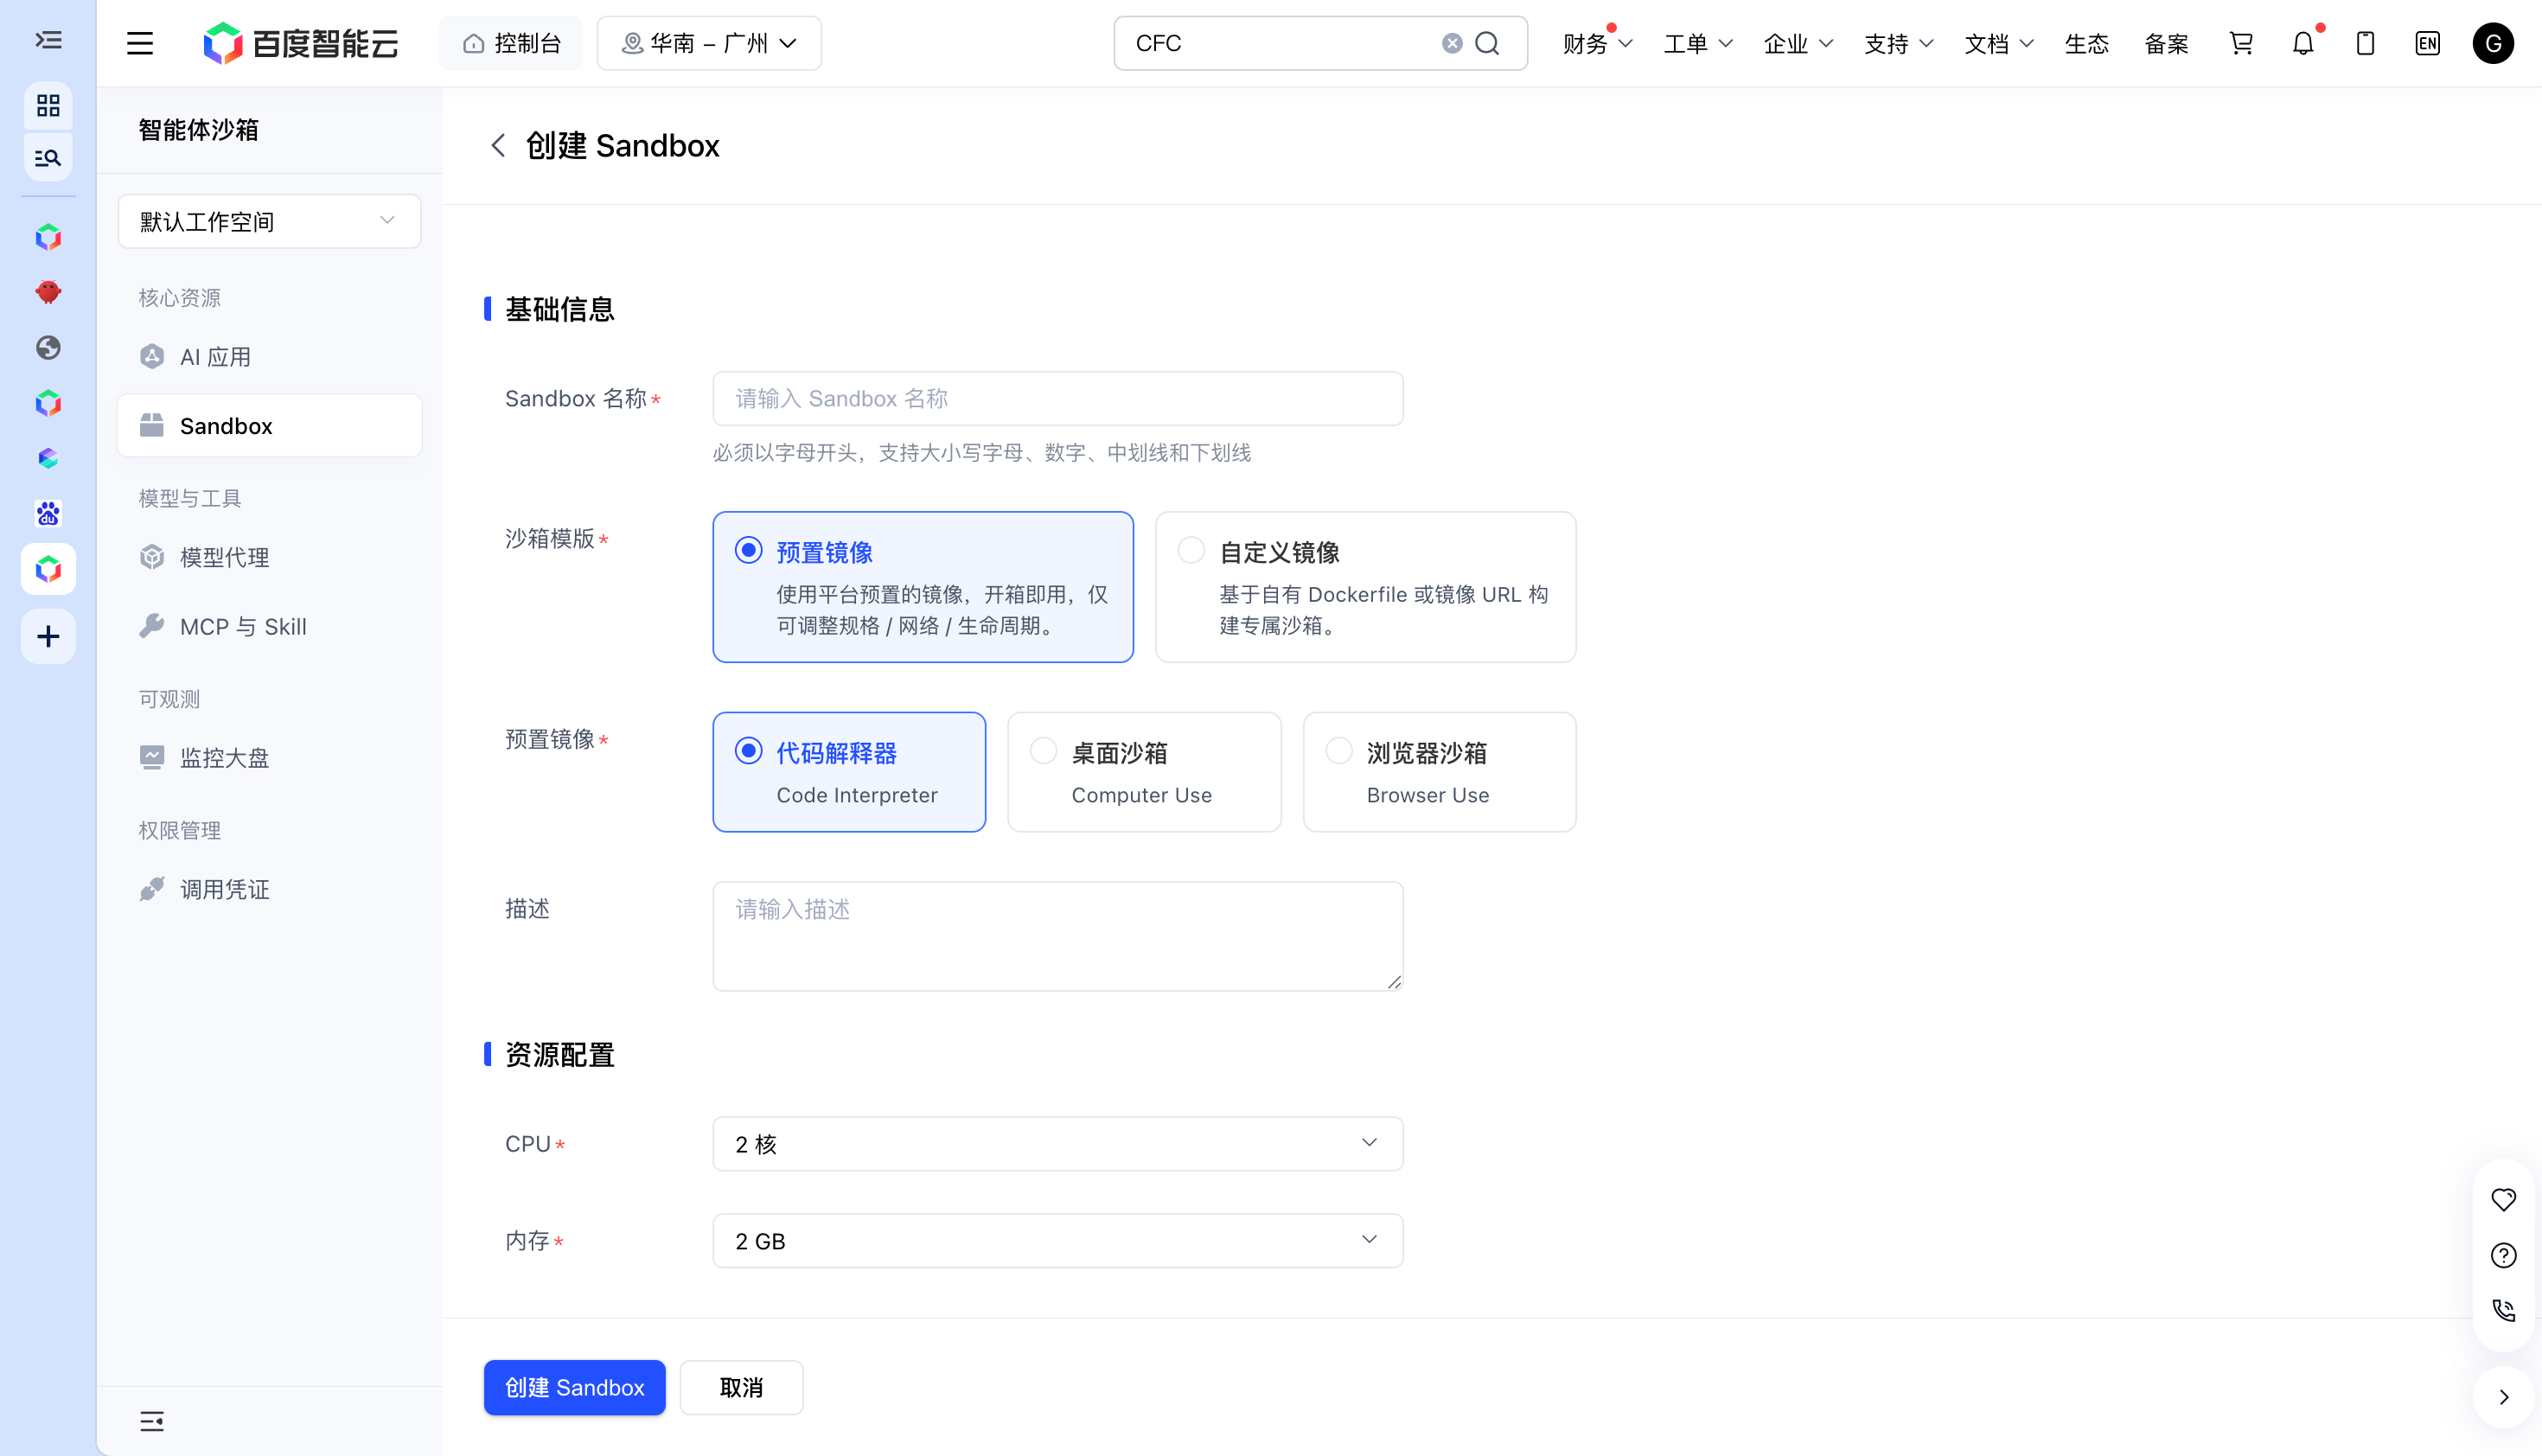Screen dimensions: 2542x1456
Task: Click the 取消 button
Action: coord(741,1387)
